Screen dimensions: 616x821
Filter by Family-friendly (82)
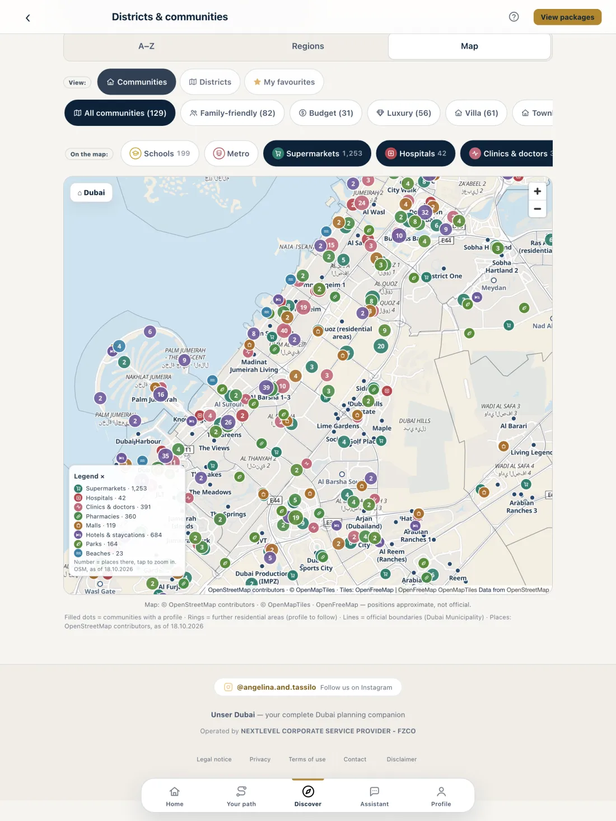tap(232, 113)
